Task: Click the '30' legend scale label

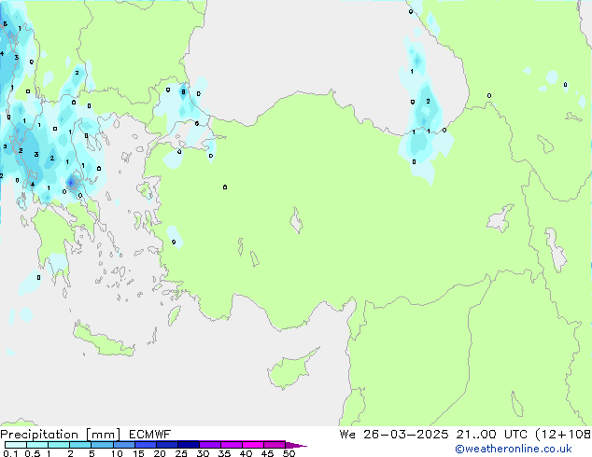Action: pos(203,453)
